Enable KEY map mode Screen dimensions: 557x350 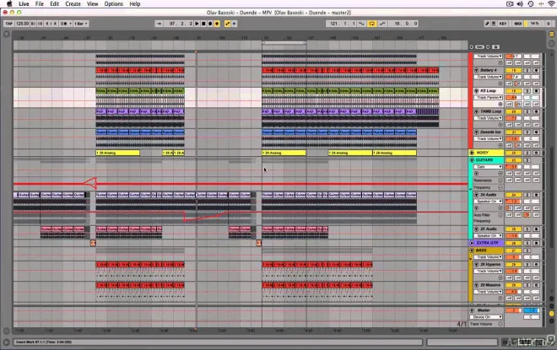(x=503, y=24)
